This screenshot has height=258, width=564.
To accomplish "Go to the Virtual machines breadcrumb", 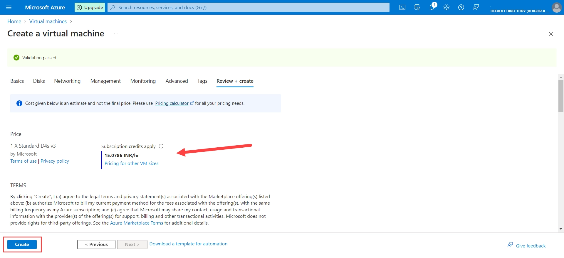I will click(x=48, y=21).
